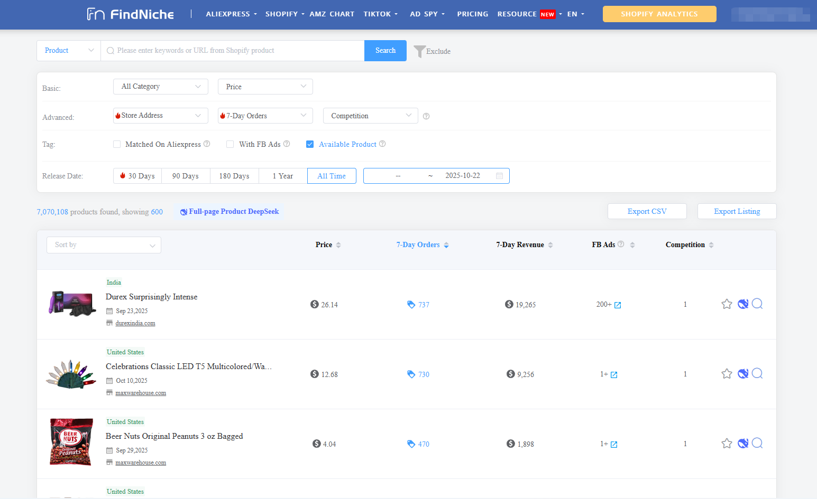Image resolution: width=817 pixels, height=499 pixels.
Task: Disable the Available Product checkbox
Action: (310, 144)
